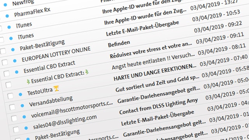The image size is (249, 140).
Task: Click the blue dot beside Paket-Bestätigung above EUROPEAN LOTTERY ONLINE
Action: tap(13, 50)
